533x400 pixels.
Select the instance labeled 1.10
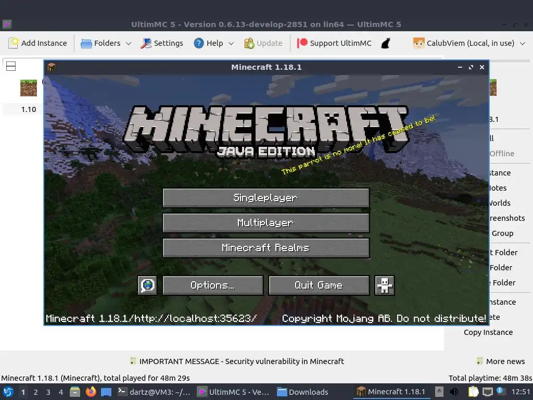pos(29,109)
